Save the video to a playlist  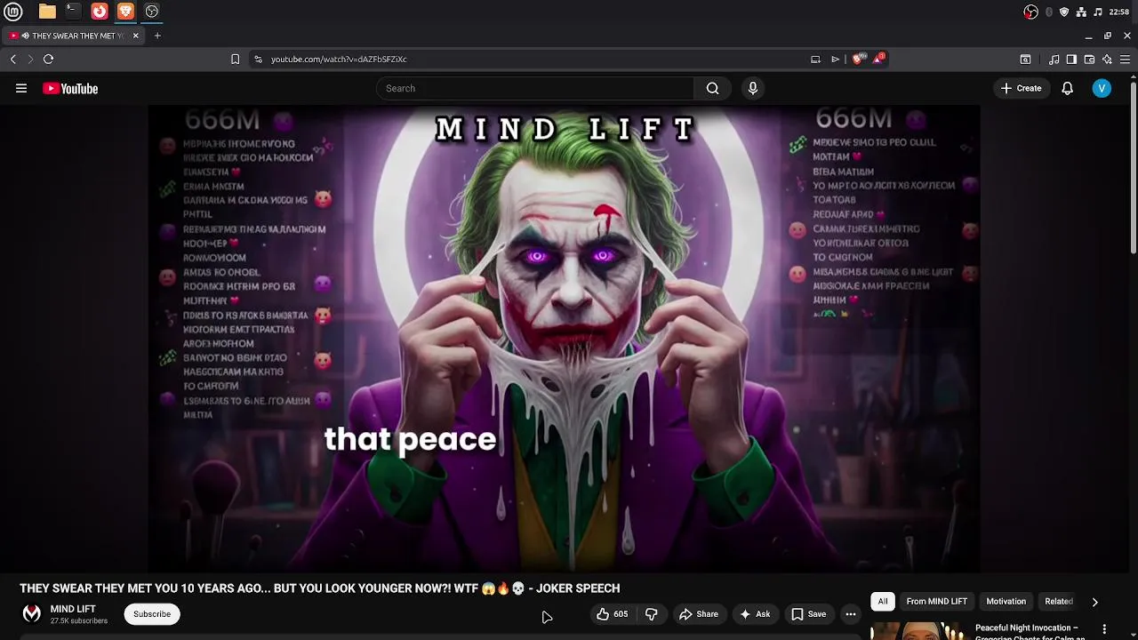809,614
